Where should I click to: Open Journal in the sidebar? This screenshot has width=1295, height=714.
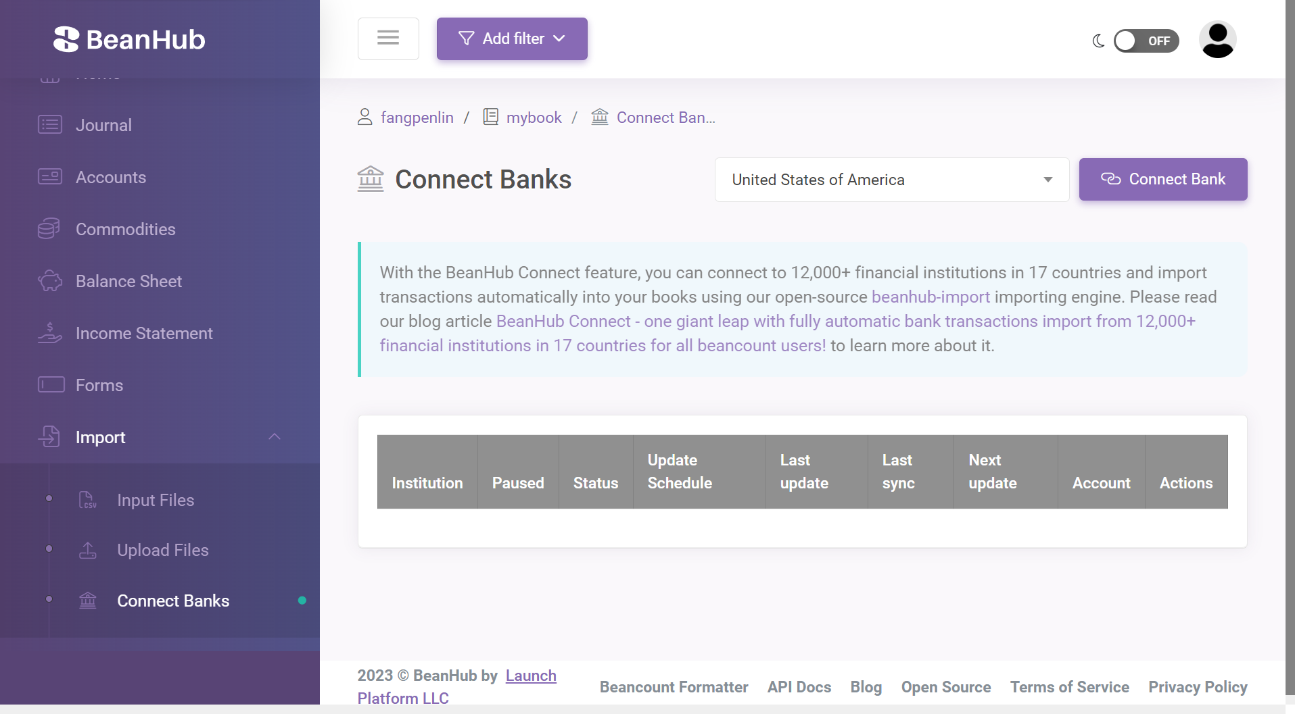[x=103, y=125]
